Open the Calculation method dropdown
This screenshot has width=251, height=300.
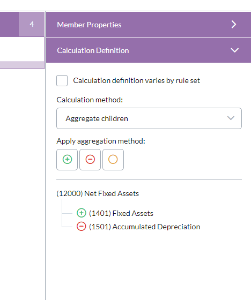pyautogui.click(x=149, y=118)
